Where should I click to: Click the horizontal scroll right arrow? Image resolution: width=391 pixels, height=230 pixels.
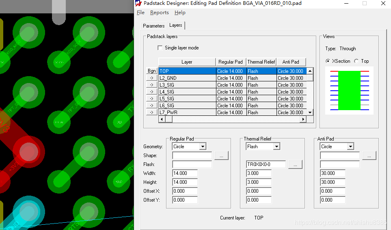tap(303, 119)
